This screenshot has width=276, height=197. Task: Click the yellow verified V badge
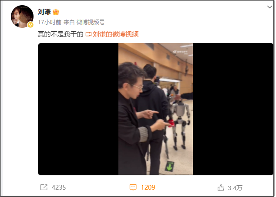click(30, 25)
